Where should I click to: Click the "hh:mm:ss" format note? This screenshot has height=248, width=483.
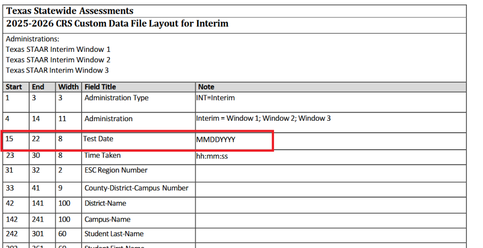click(x=212, y=156)
